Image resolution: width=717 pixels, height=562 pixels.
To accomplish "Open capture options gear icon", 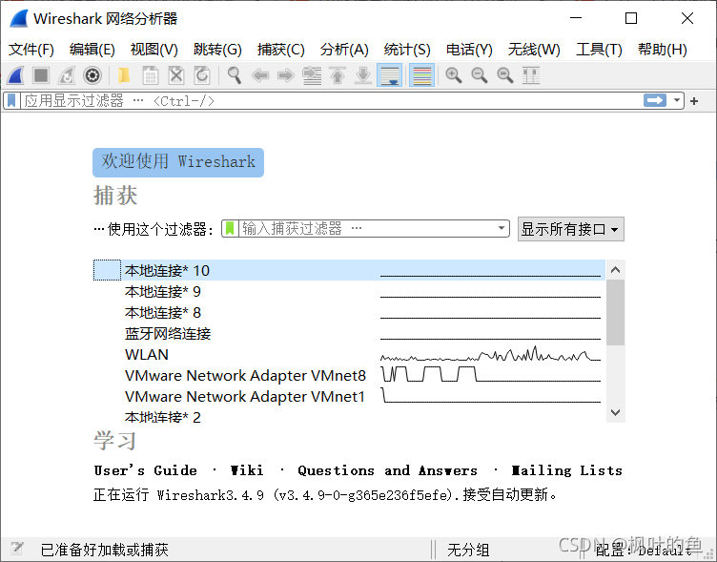I will point(92,75).
